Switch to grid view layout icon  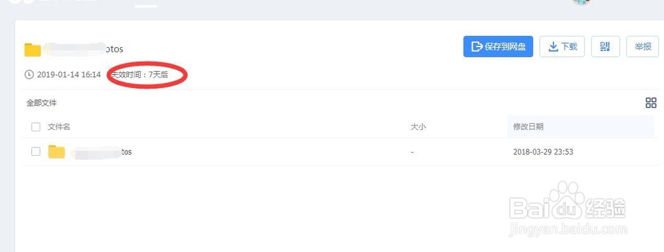(651, 102)
